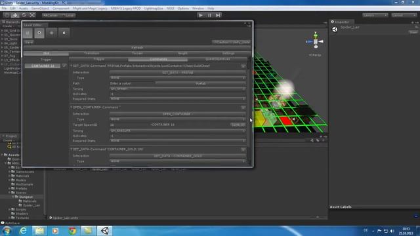Open Chrome from taskbar
This screenshot has height=236, width=420.
click(72, 231)
